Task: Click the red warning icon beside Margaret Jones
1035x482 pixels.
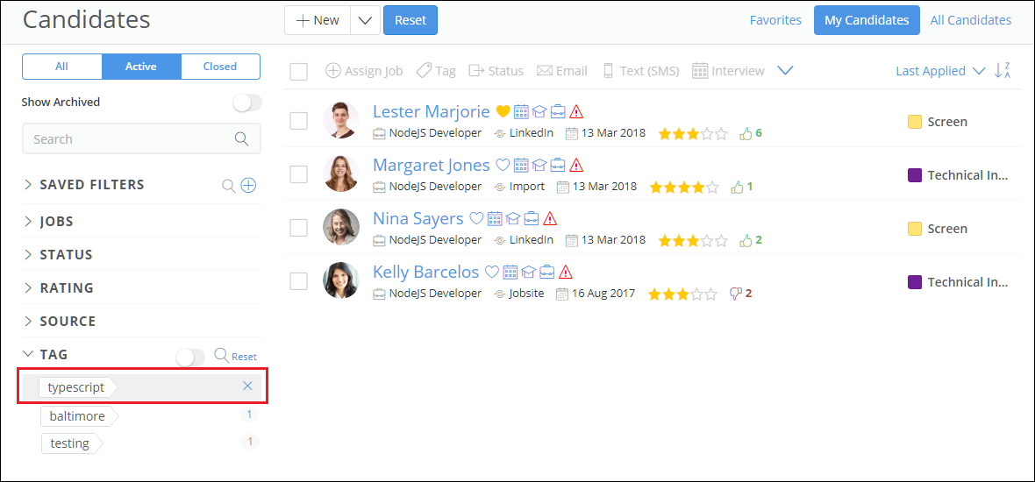Action: coord(576,165)
